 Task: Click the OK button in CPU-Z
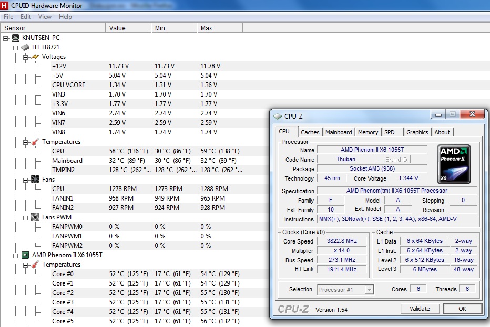(462, 309)
